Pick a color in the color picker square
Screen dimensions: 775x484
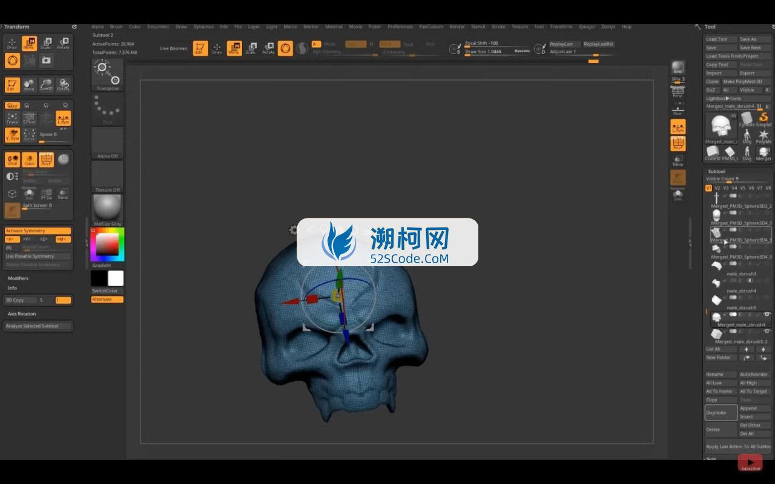(107, 244)
